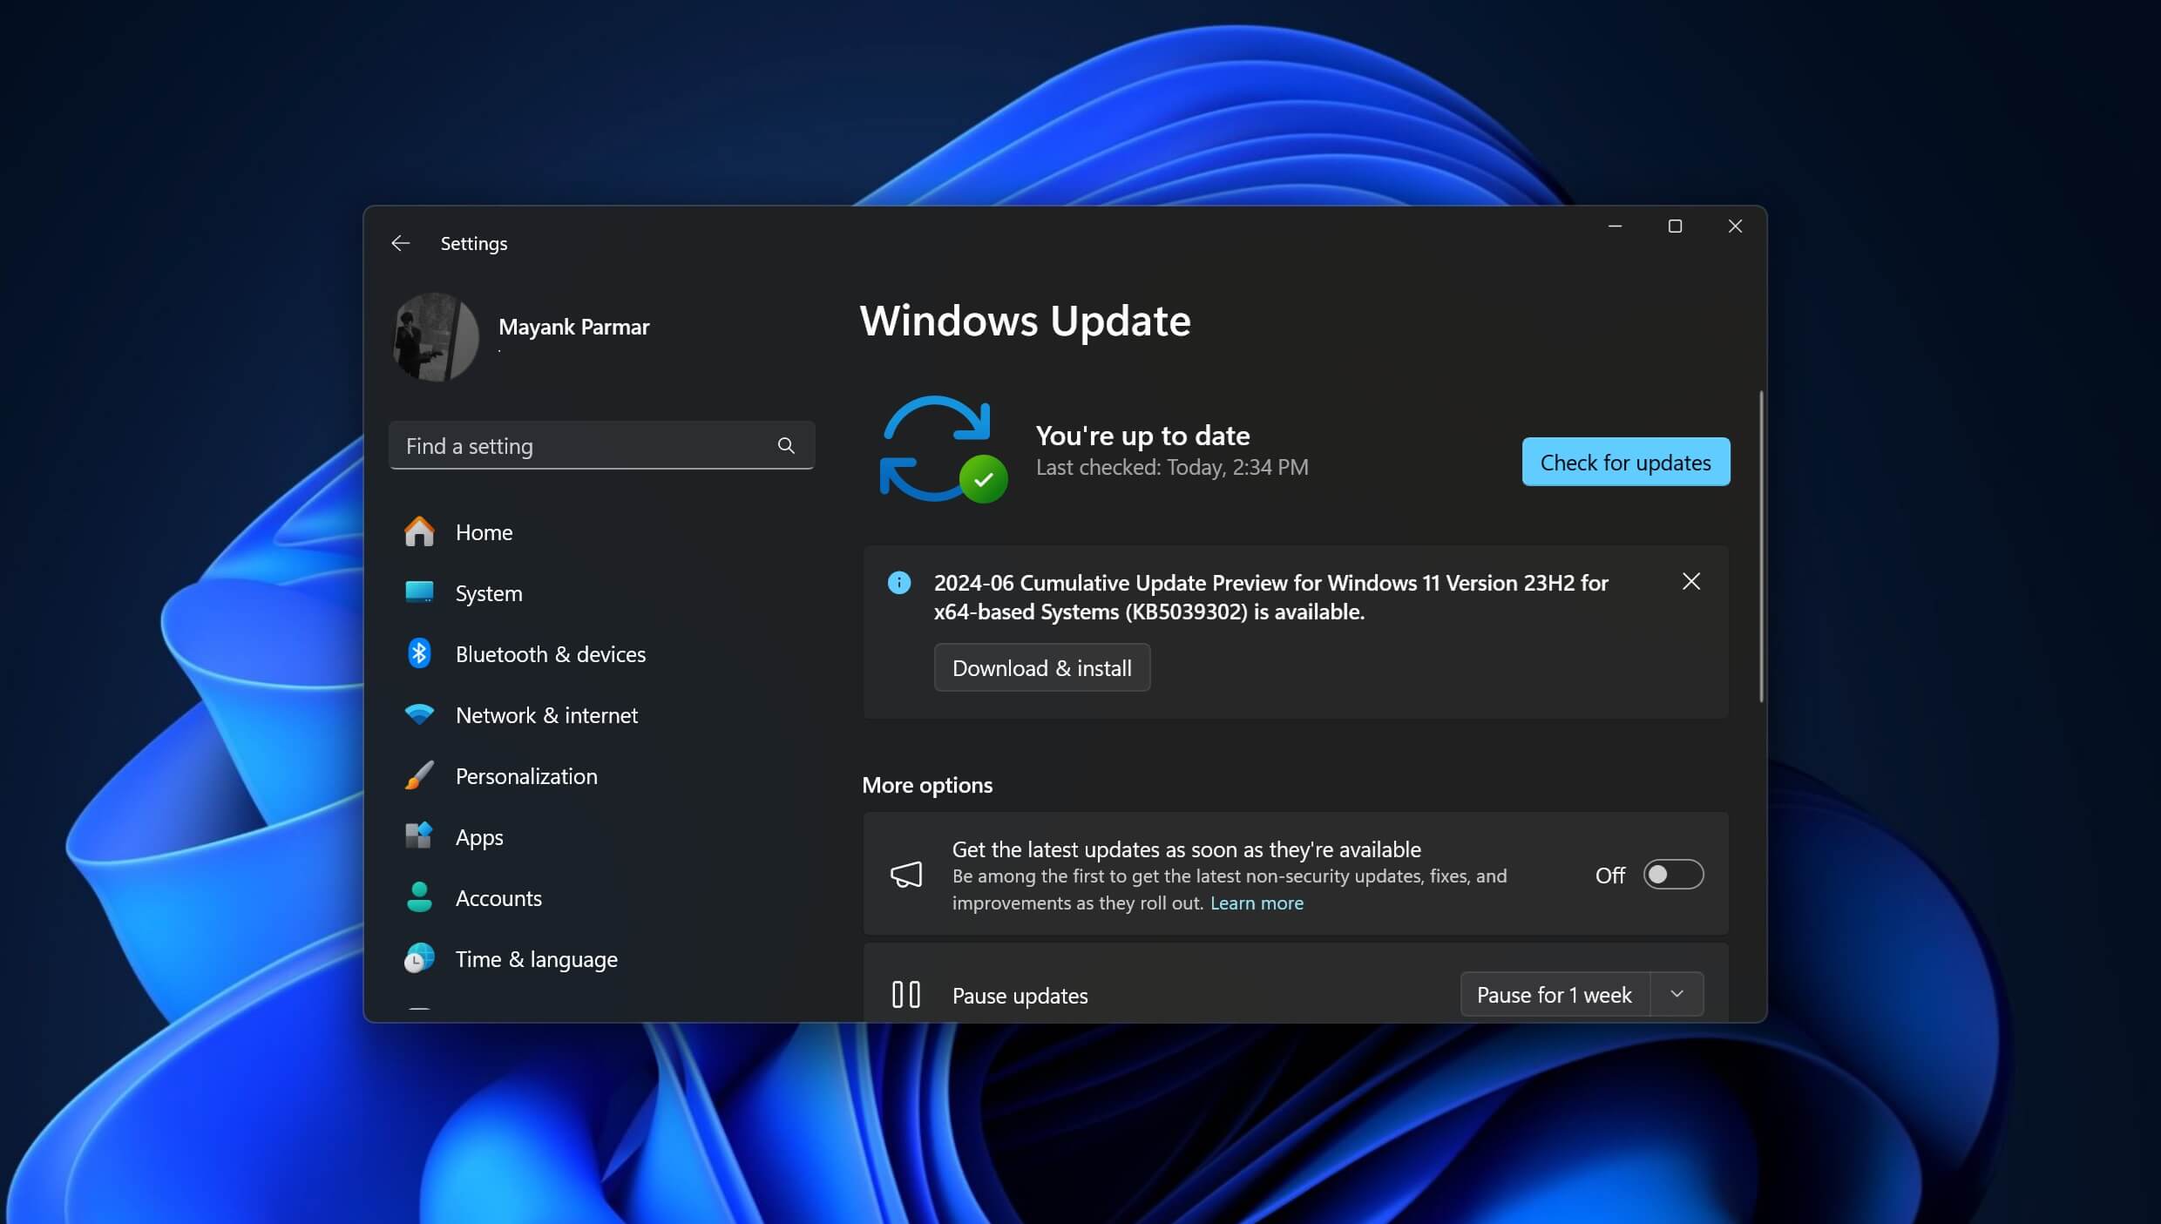The image size is (2161, 1224).
Task: Click the megaphone icon for latest updates
Action: pos(906,875)
